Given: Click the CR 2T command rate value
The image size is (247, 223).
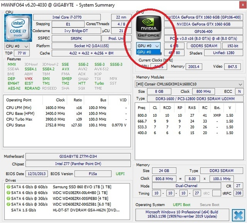Looking at the screenshot, I should point(238,186).
